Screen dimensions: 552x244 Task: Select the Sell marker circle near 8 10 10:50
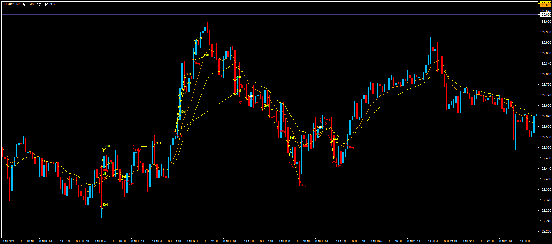point(154,146)
